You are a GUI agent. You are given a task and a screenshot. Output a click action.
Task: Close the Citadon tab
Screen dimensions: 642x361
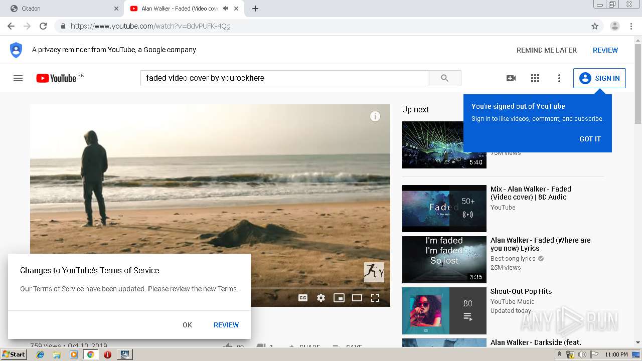[x=116, y=9]
